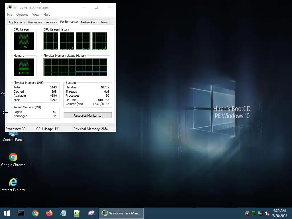Click the Paged kernel memory value 52
Image resolution: width=292 pixels, height=219 pixels.
54,112
